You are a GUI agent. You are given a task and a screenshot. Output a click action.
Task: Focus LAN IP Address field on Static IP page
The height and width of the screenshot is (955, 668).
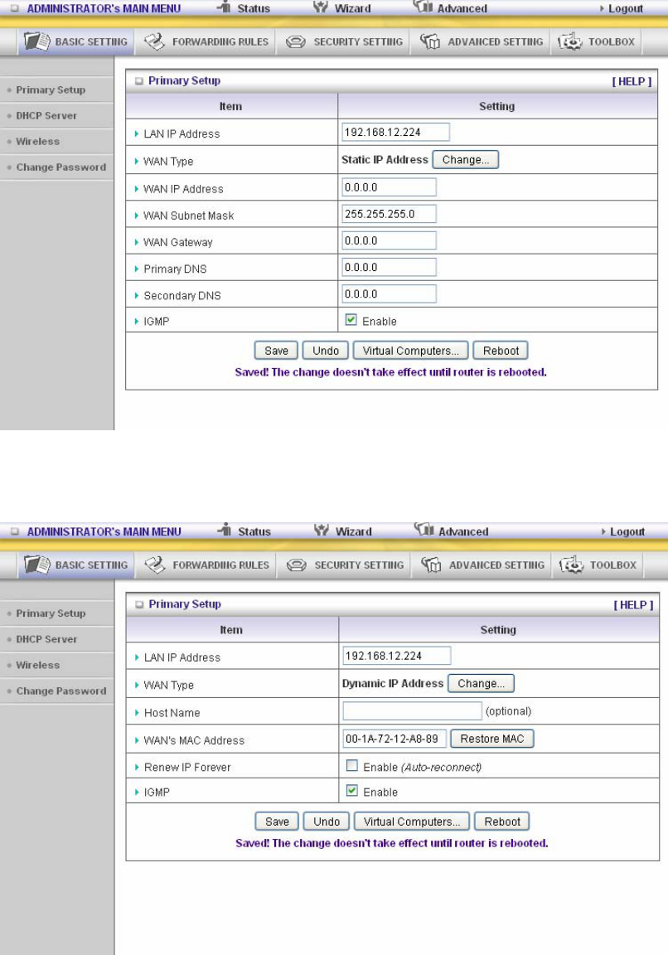tap(396, 132)
